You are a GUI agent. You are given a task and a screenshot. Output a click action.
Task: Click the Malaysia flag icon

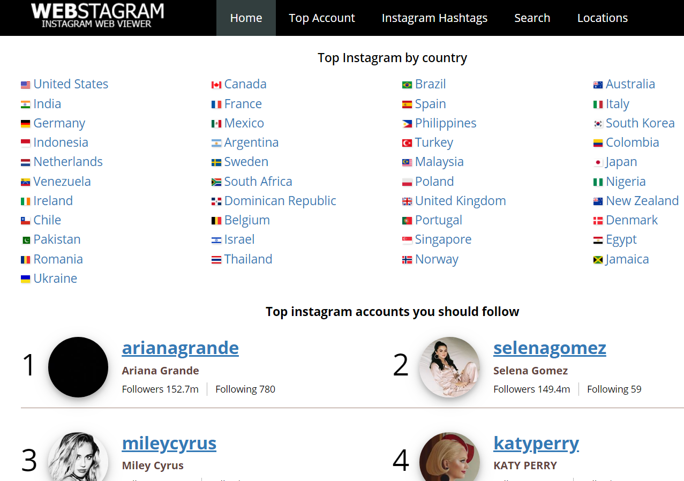pos(407,162)
